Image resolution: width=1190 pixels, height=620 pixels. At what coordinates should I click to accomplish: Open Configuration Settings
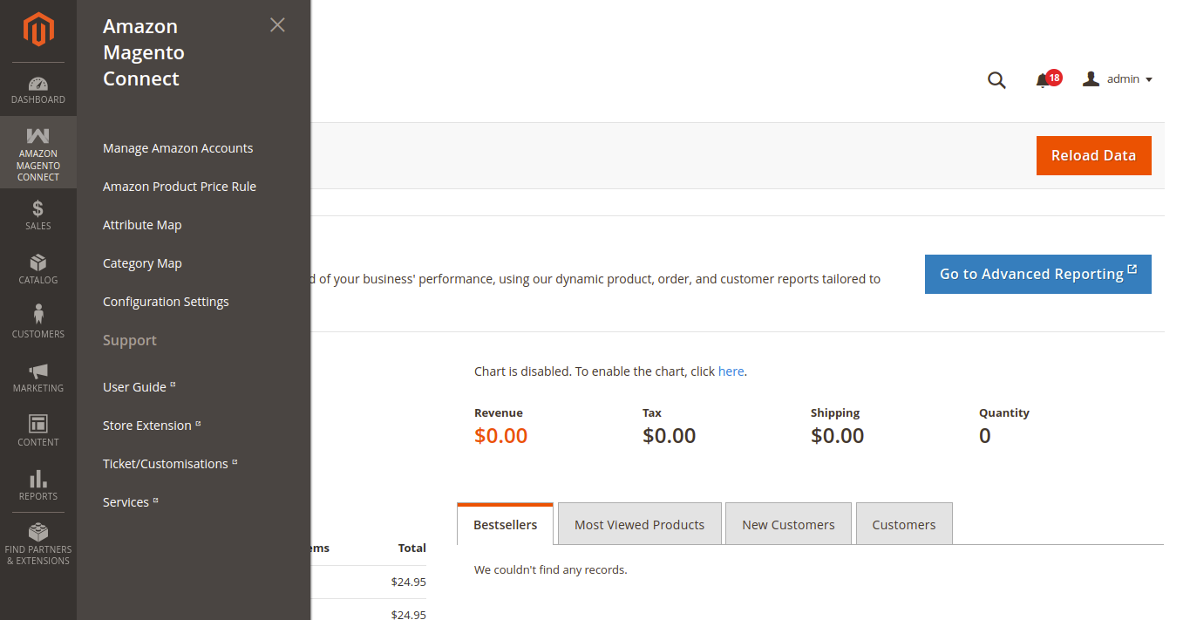click(x=166, y=302)
